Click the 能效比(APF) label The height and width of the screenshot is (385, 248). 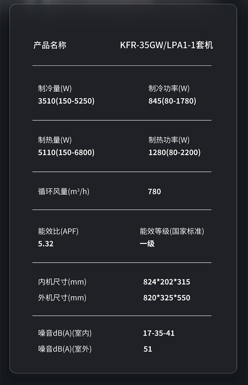click(58, 232)
